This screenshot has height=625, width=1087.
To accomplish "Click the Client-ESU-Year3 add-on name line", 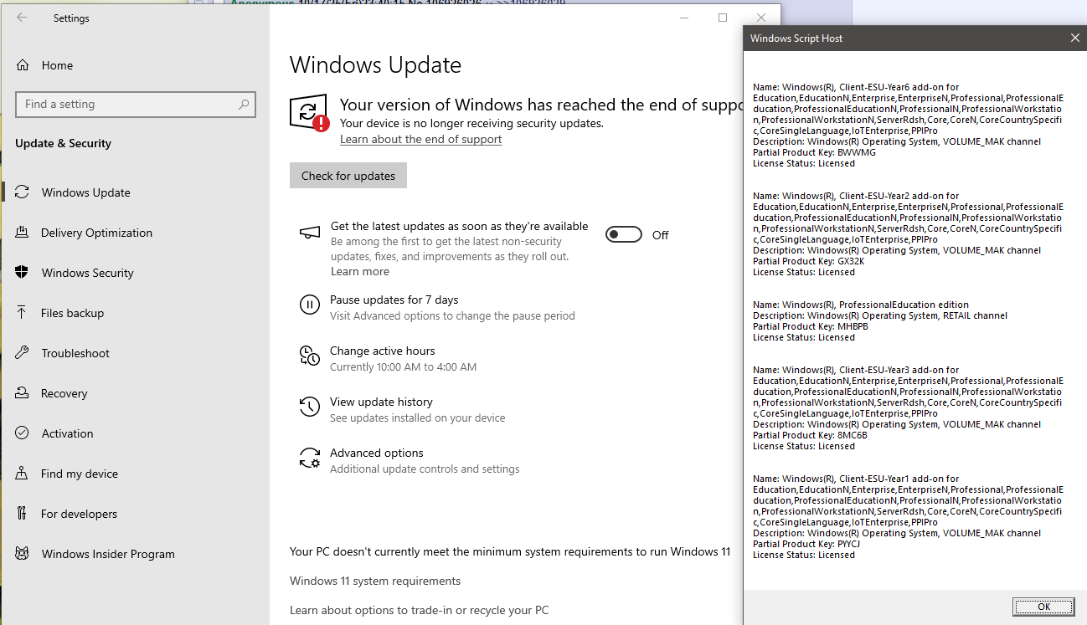I will point(856,370).
